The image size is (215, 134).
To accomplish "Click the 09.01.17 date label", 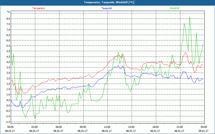I will pos(203,131).
